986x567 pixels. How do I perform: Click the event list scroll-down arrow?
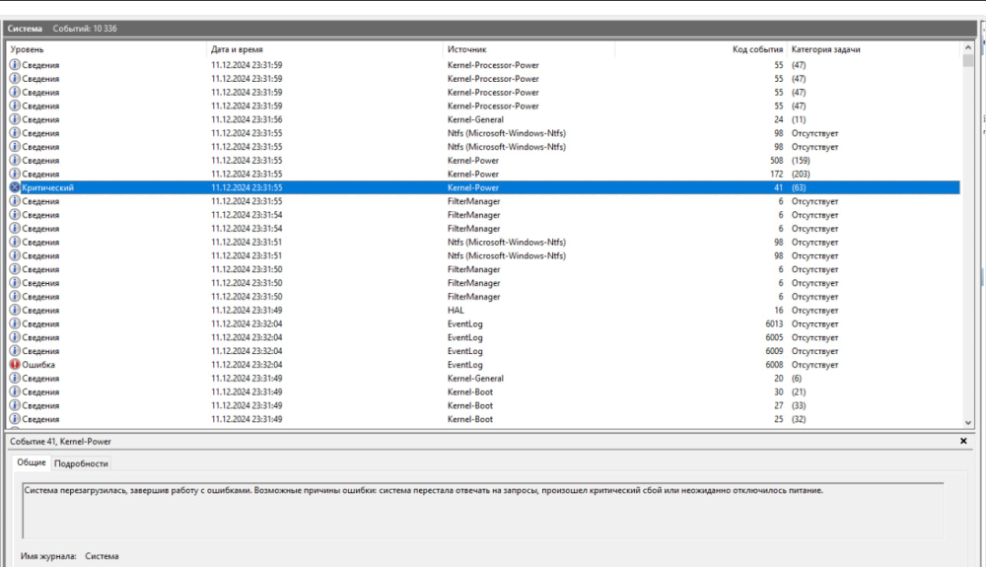[x=968, y=422]
